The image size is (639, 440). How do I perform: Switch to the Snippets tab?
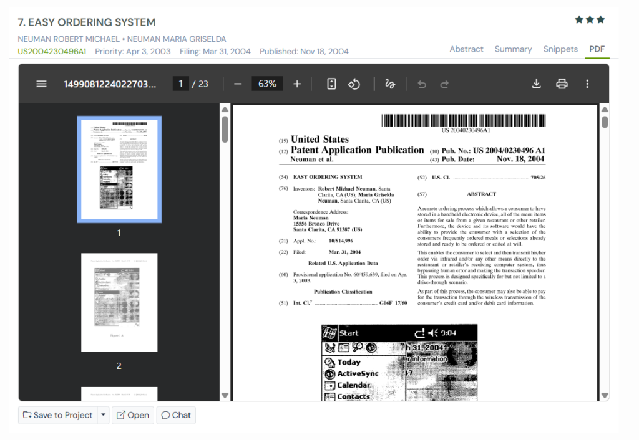point(560,49)
